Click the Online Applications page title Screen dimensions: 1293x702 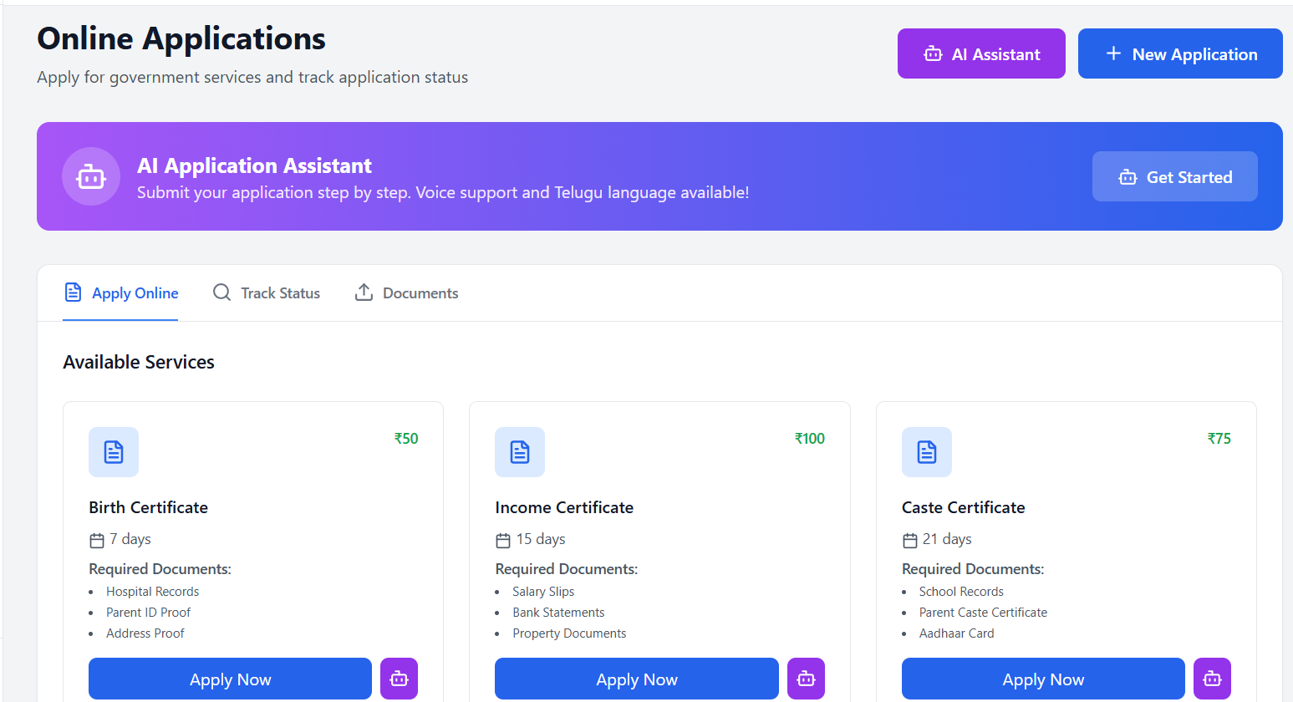coord(181,38)
